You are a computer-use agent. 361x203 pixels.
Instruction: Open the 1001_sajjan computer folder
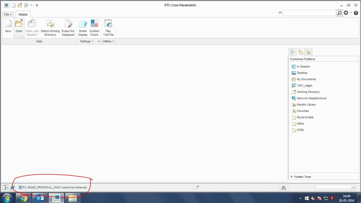pos(302,85)
